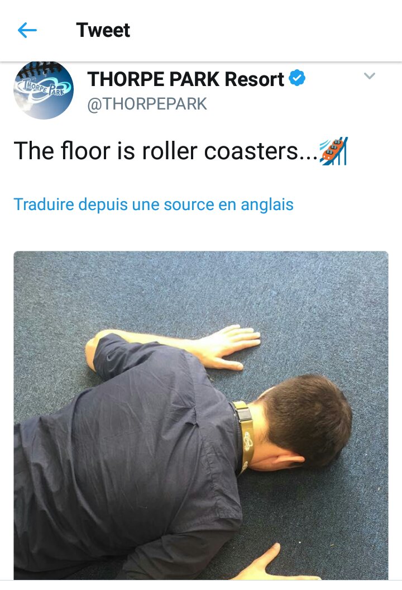
Task: Open the Thorpe Park profile avatar
Action: (44, 91)
